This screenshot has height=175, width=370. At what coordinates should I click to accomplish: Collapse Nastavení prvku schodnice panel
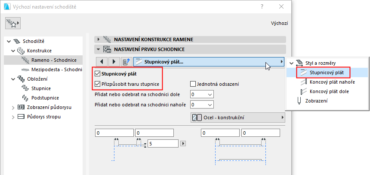[99, 49]
